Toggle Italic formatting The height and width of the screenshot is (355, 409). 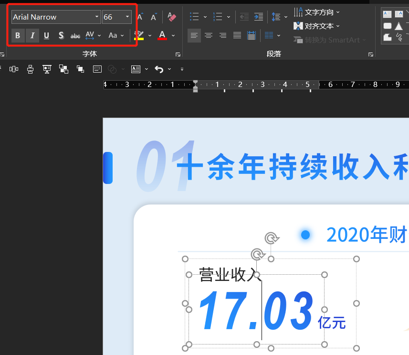(32, 35)
